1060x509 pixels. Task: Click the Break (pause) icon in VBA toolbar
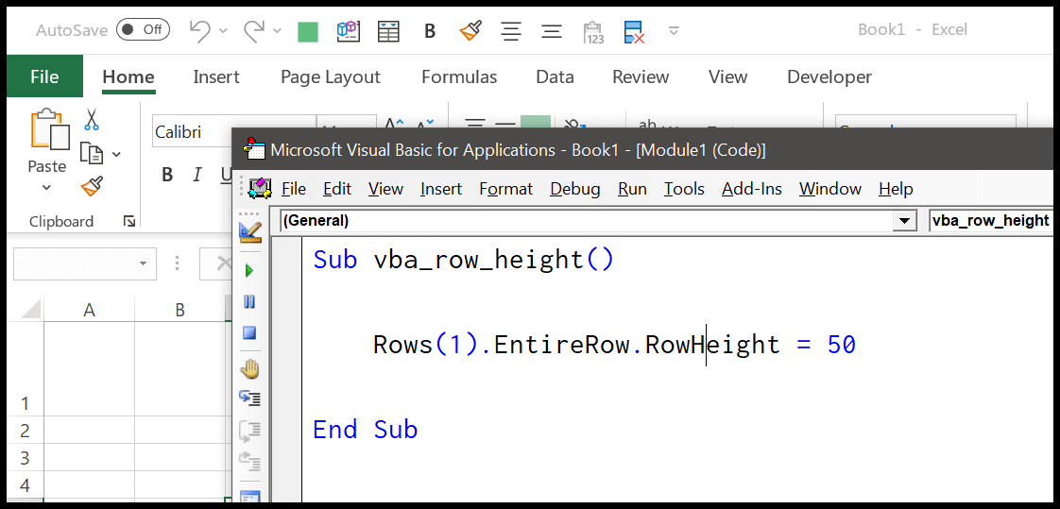click(249, 302)
